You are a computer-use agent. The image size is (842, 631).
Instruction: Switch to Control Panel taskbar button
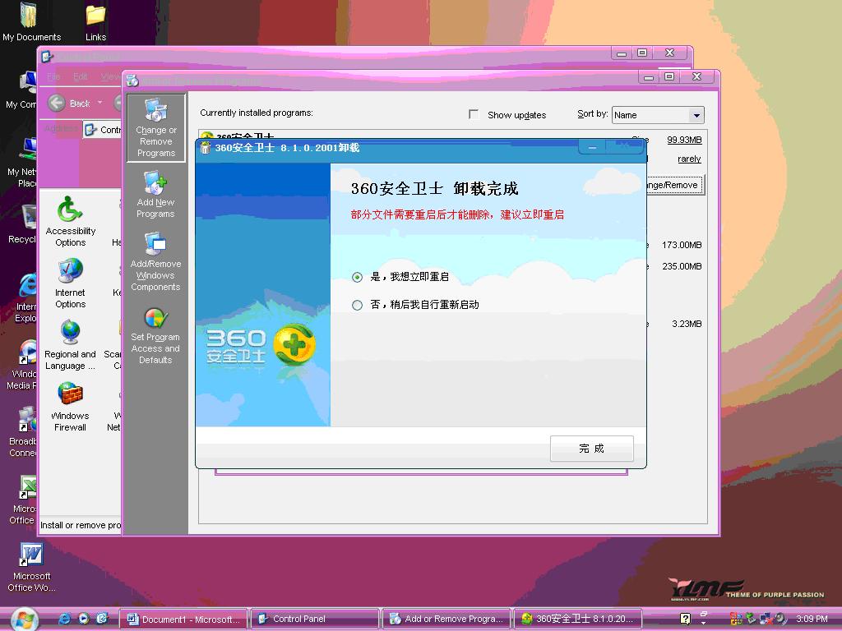[315, 619]
